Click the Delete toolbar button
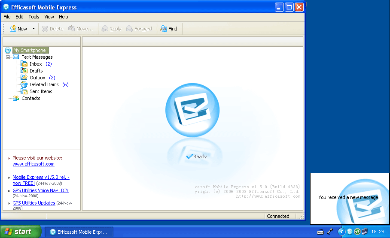390x238 pixels. [x=53, y=29]
